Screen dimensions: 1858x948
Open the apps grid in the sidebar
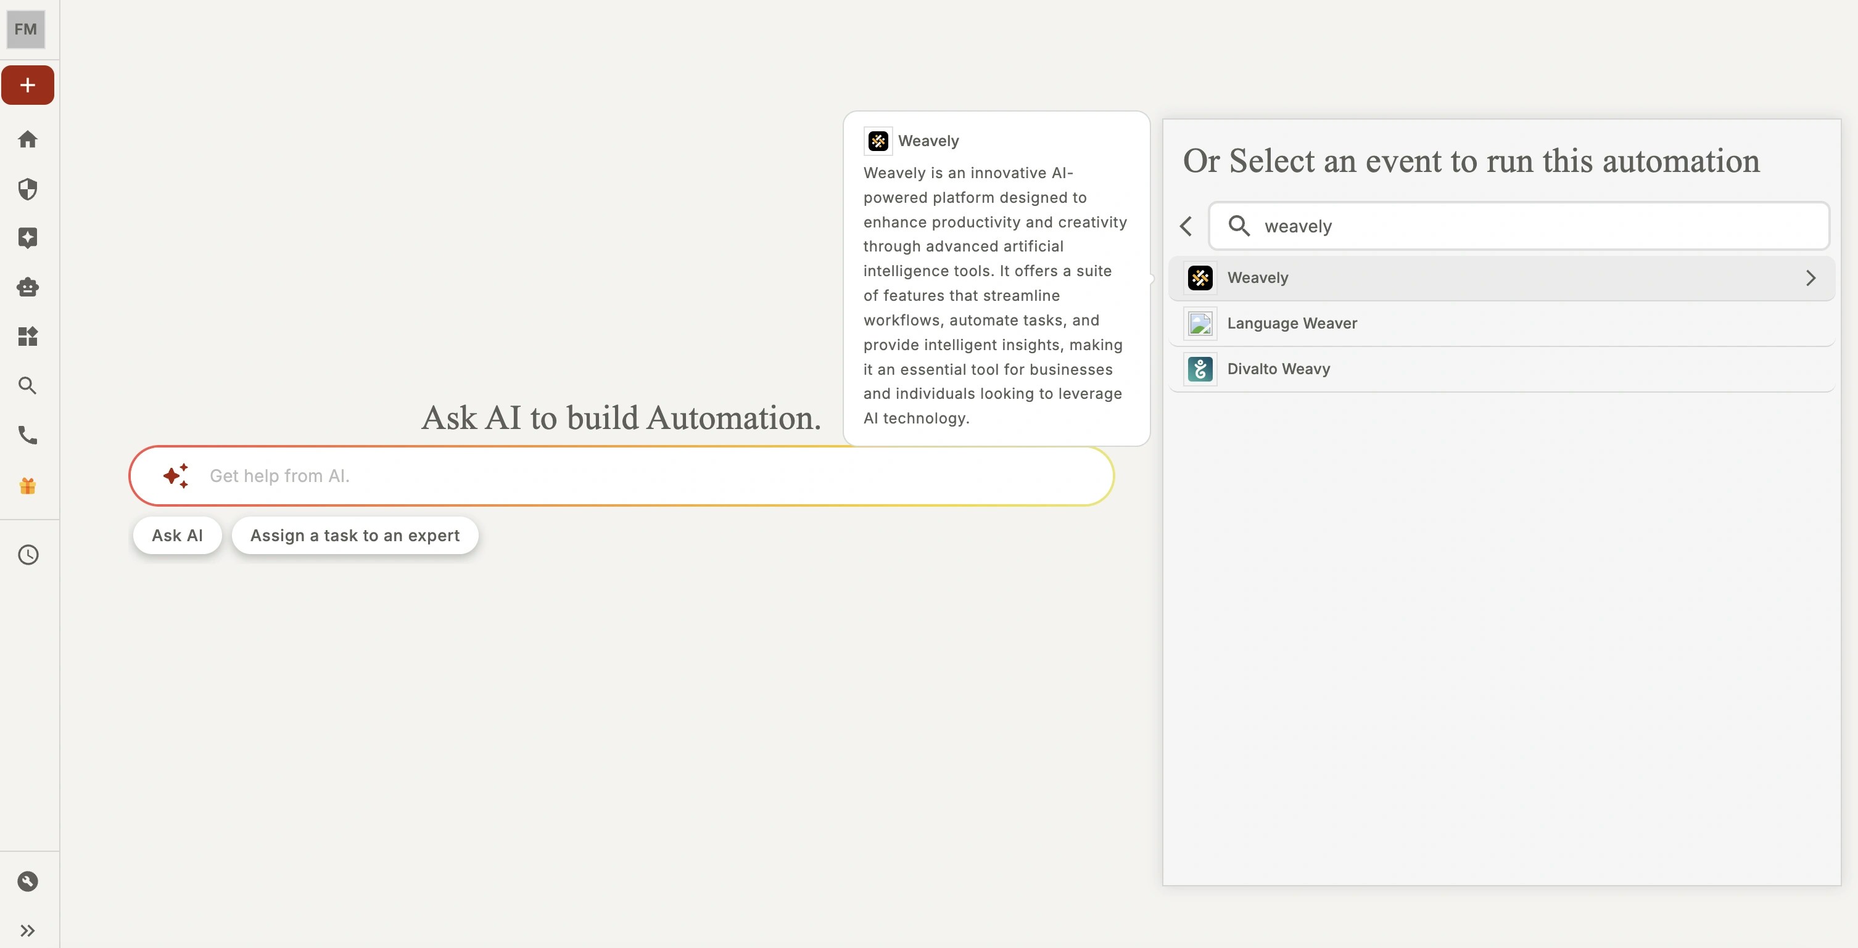pyautogui.click(x=27, y=336)
